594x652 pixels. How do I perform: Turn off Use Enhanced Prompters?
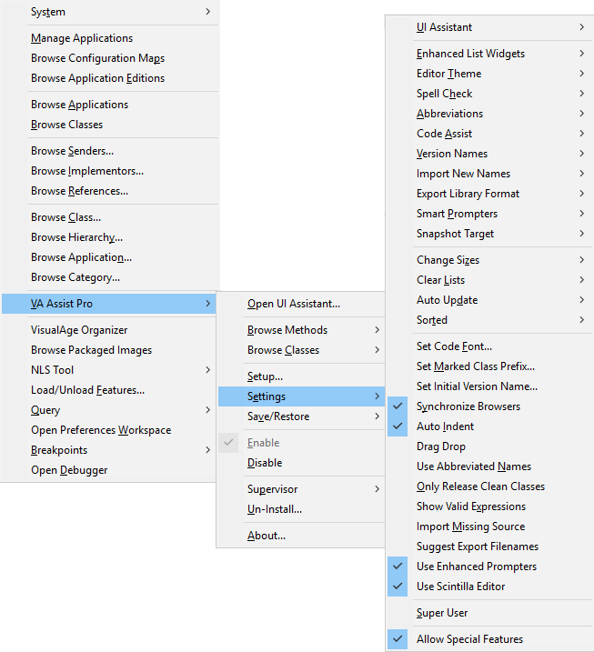[x=476, y=567]
